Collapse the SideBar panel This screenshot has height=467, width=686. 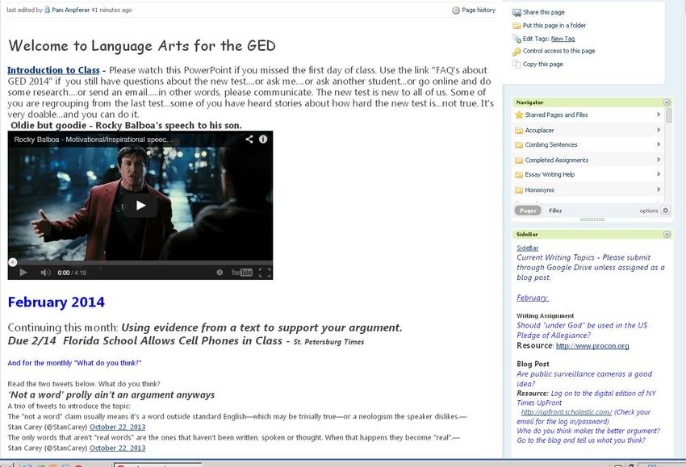pos(667,235)
